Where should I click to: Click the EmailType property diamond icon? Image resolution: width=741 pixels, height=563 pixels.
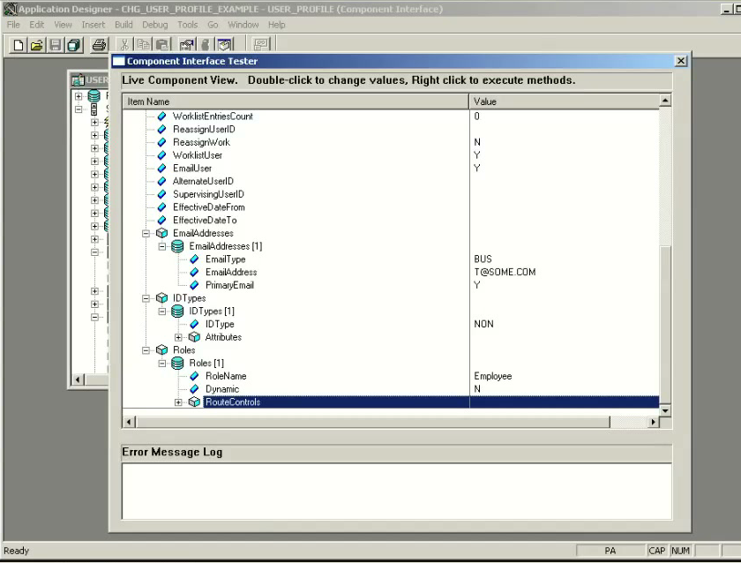coord(194,259)
